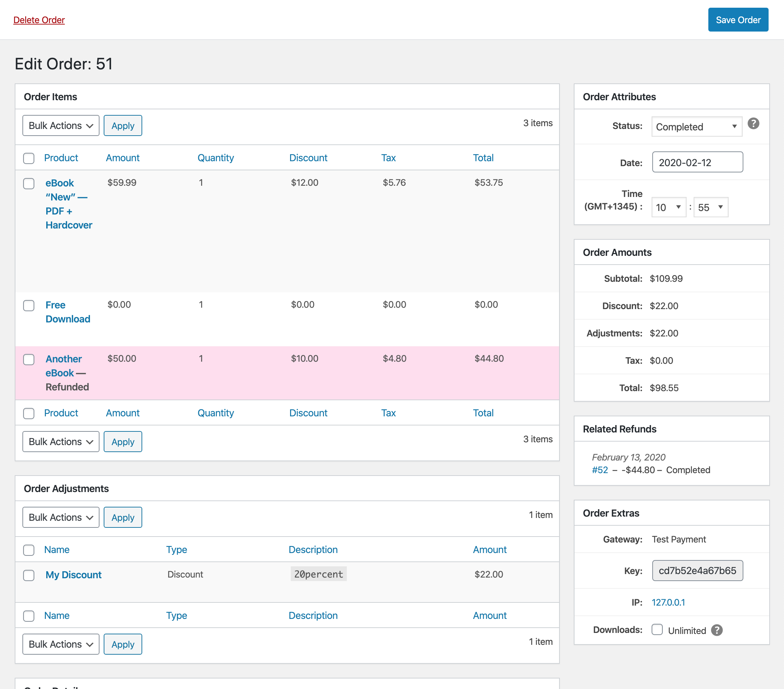
Task: Sort order items by Quantity in footer row
Action: [215, 413]
